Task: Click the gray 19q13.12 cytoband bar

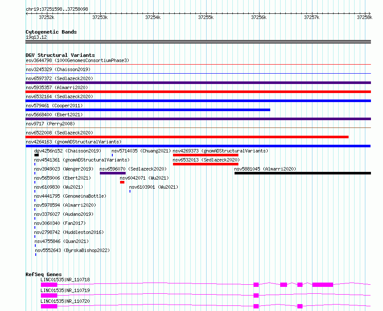Action: [x=198, y=42]
